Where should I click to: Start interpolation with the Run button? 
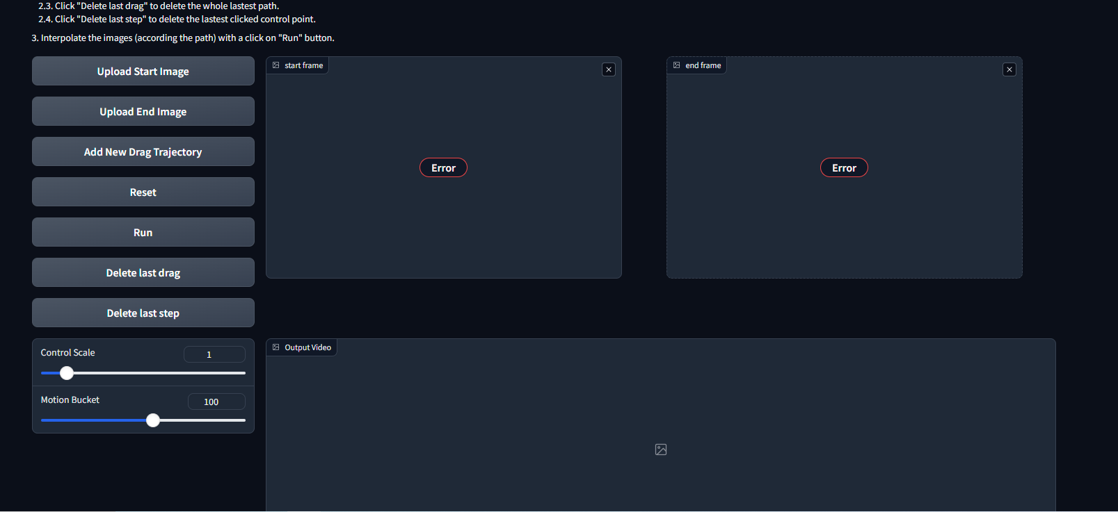click(x=143, y=233)
